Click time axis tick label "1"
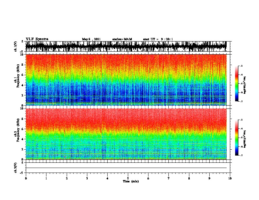The height and width of the screenshot is (200, 259). coord(46,178)
